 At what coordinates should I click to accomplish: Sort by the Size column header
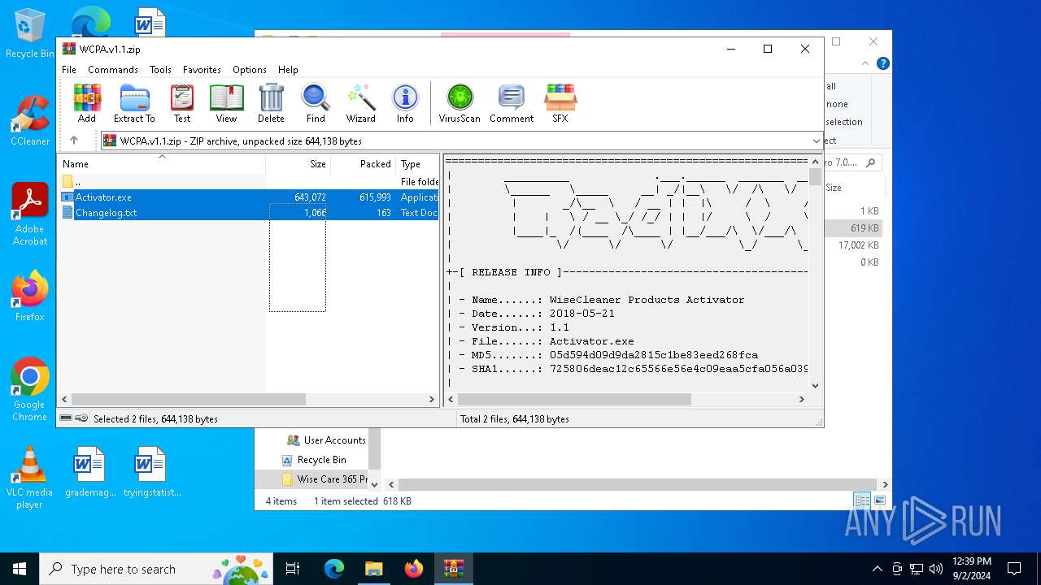298,164
